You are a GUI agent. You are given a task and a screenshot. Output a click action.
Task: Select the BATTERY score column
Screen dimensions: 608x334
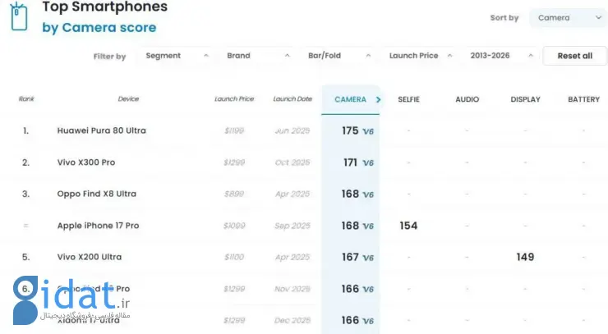coord(583,99)
